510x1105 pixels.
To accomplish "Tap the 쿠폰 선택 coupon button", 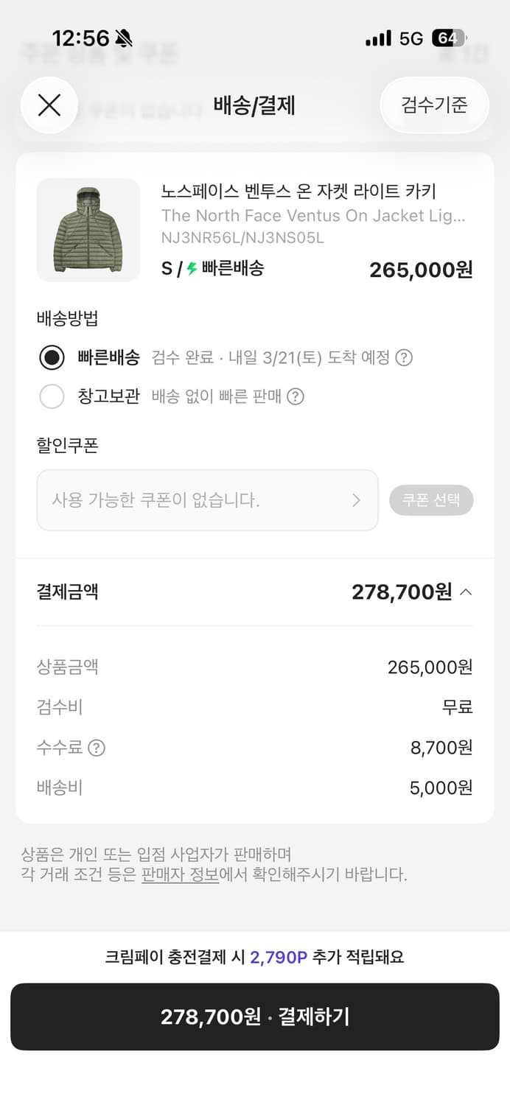I will [x=431, y=500].
